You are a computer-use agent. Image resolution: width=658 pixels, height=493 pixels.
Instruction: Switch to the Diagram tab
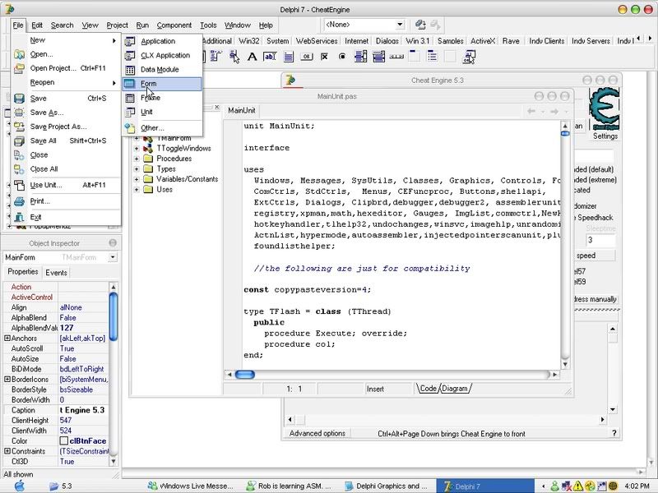click(456, 389)
